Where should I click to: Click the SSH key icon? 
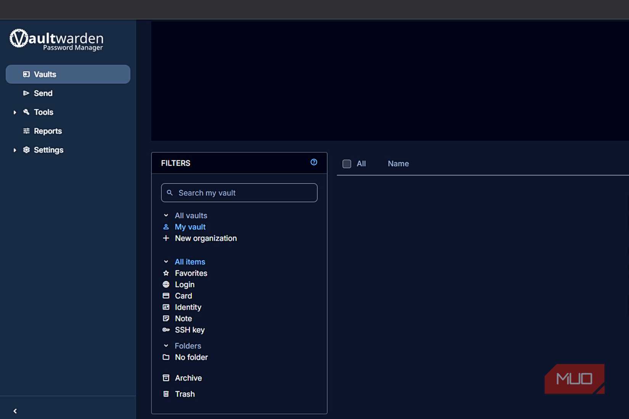coord(166,330)
